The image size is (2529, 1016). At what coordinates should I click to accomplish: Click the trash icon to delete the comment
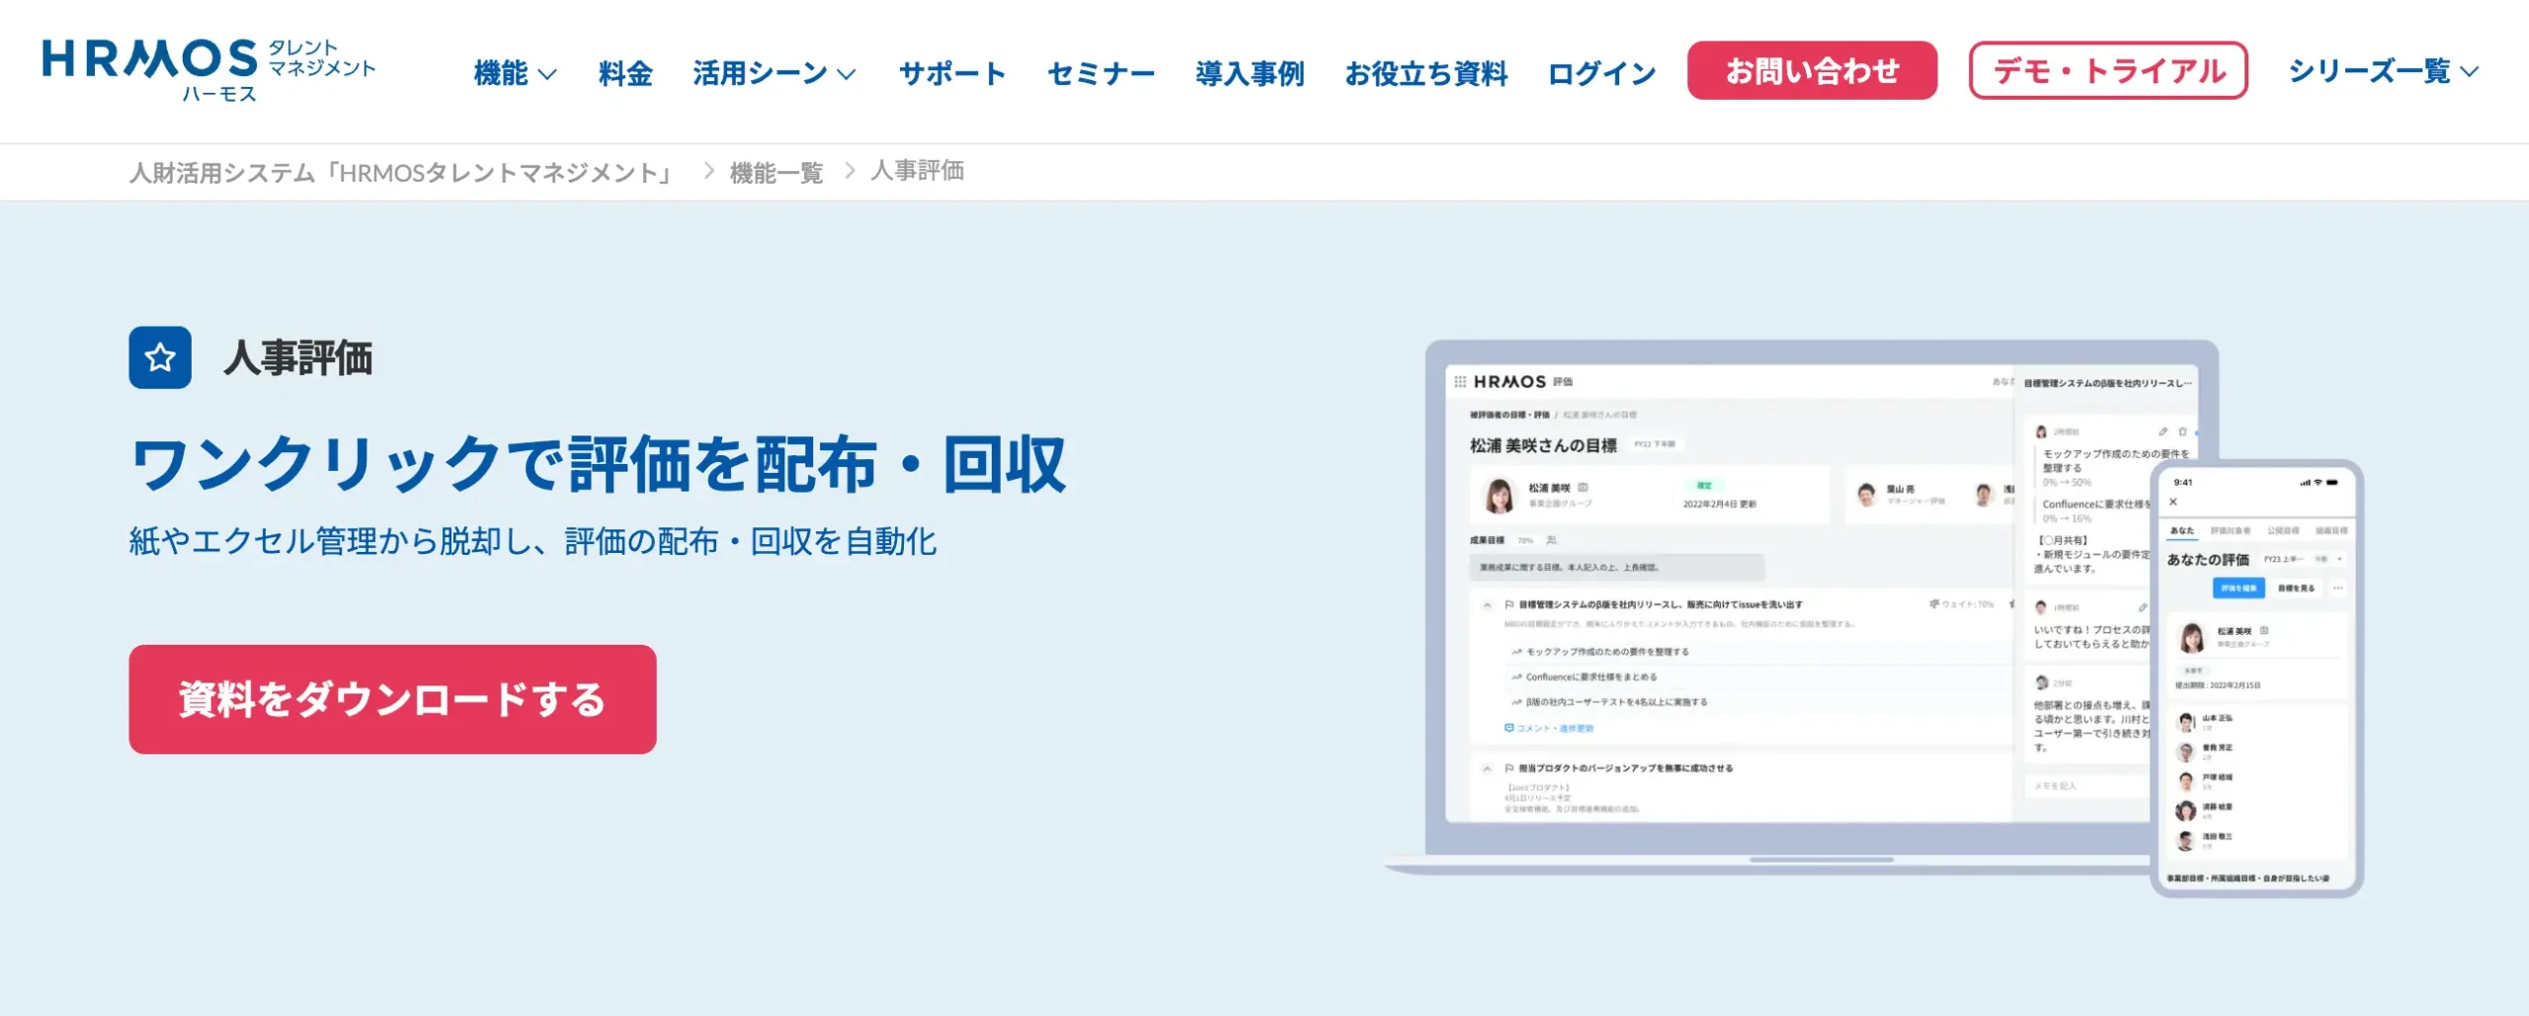[x=2183, y=432]
